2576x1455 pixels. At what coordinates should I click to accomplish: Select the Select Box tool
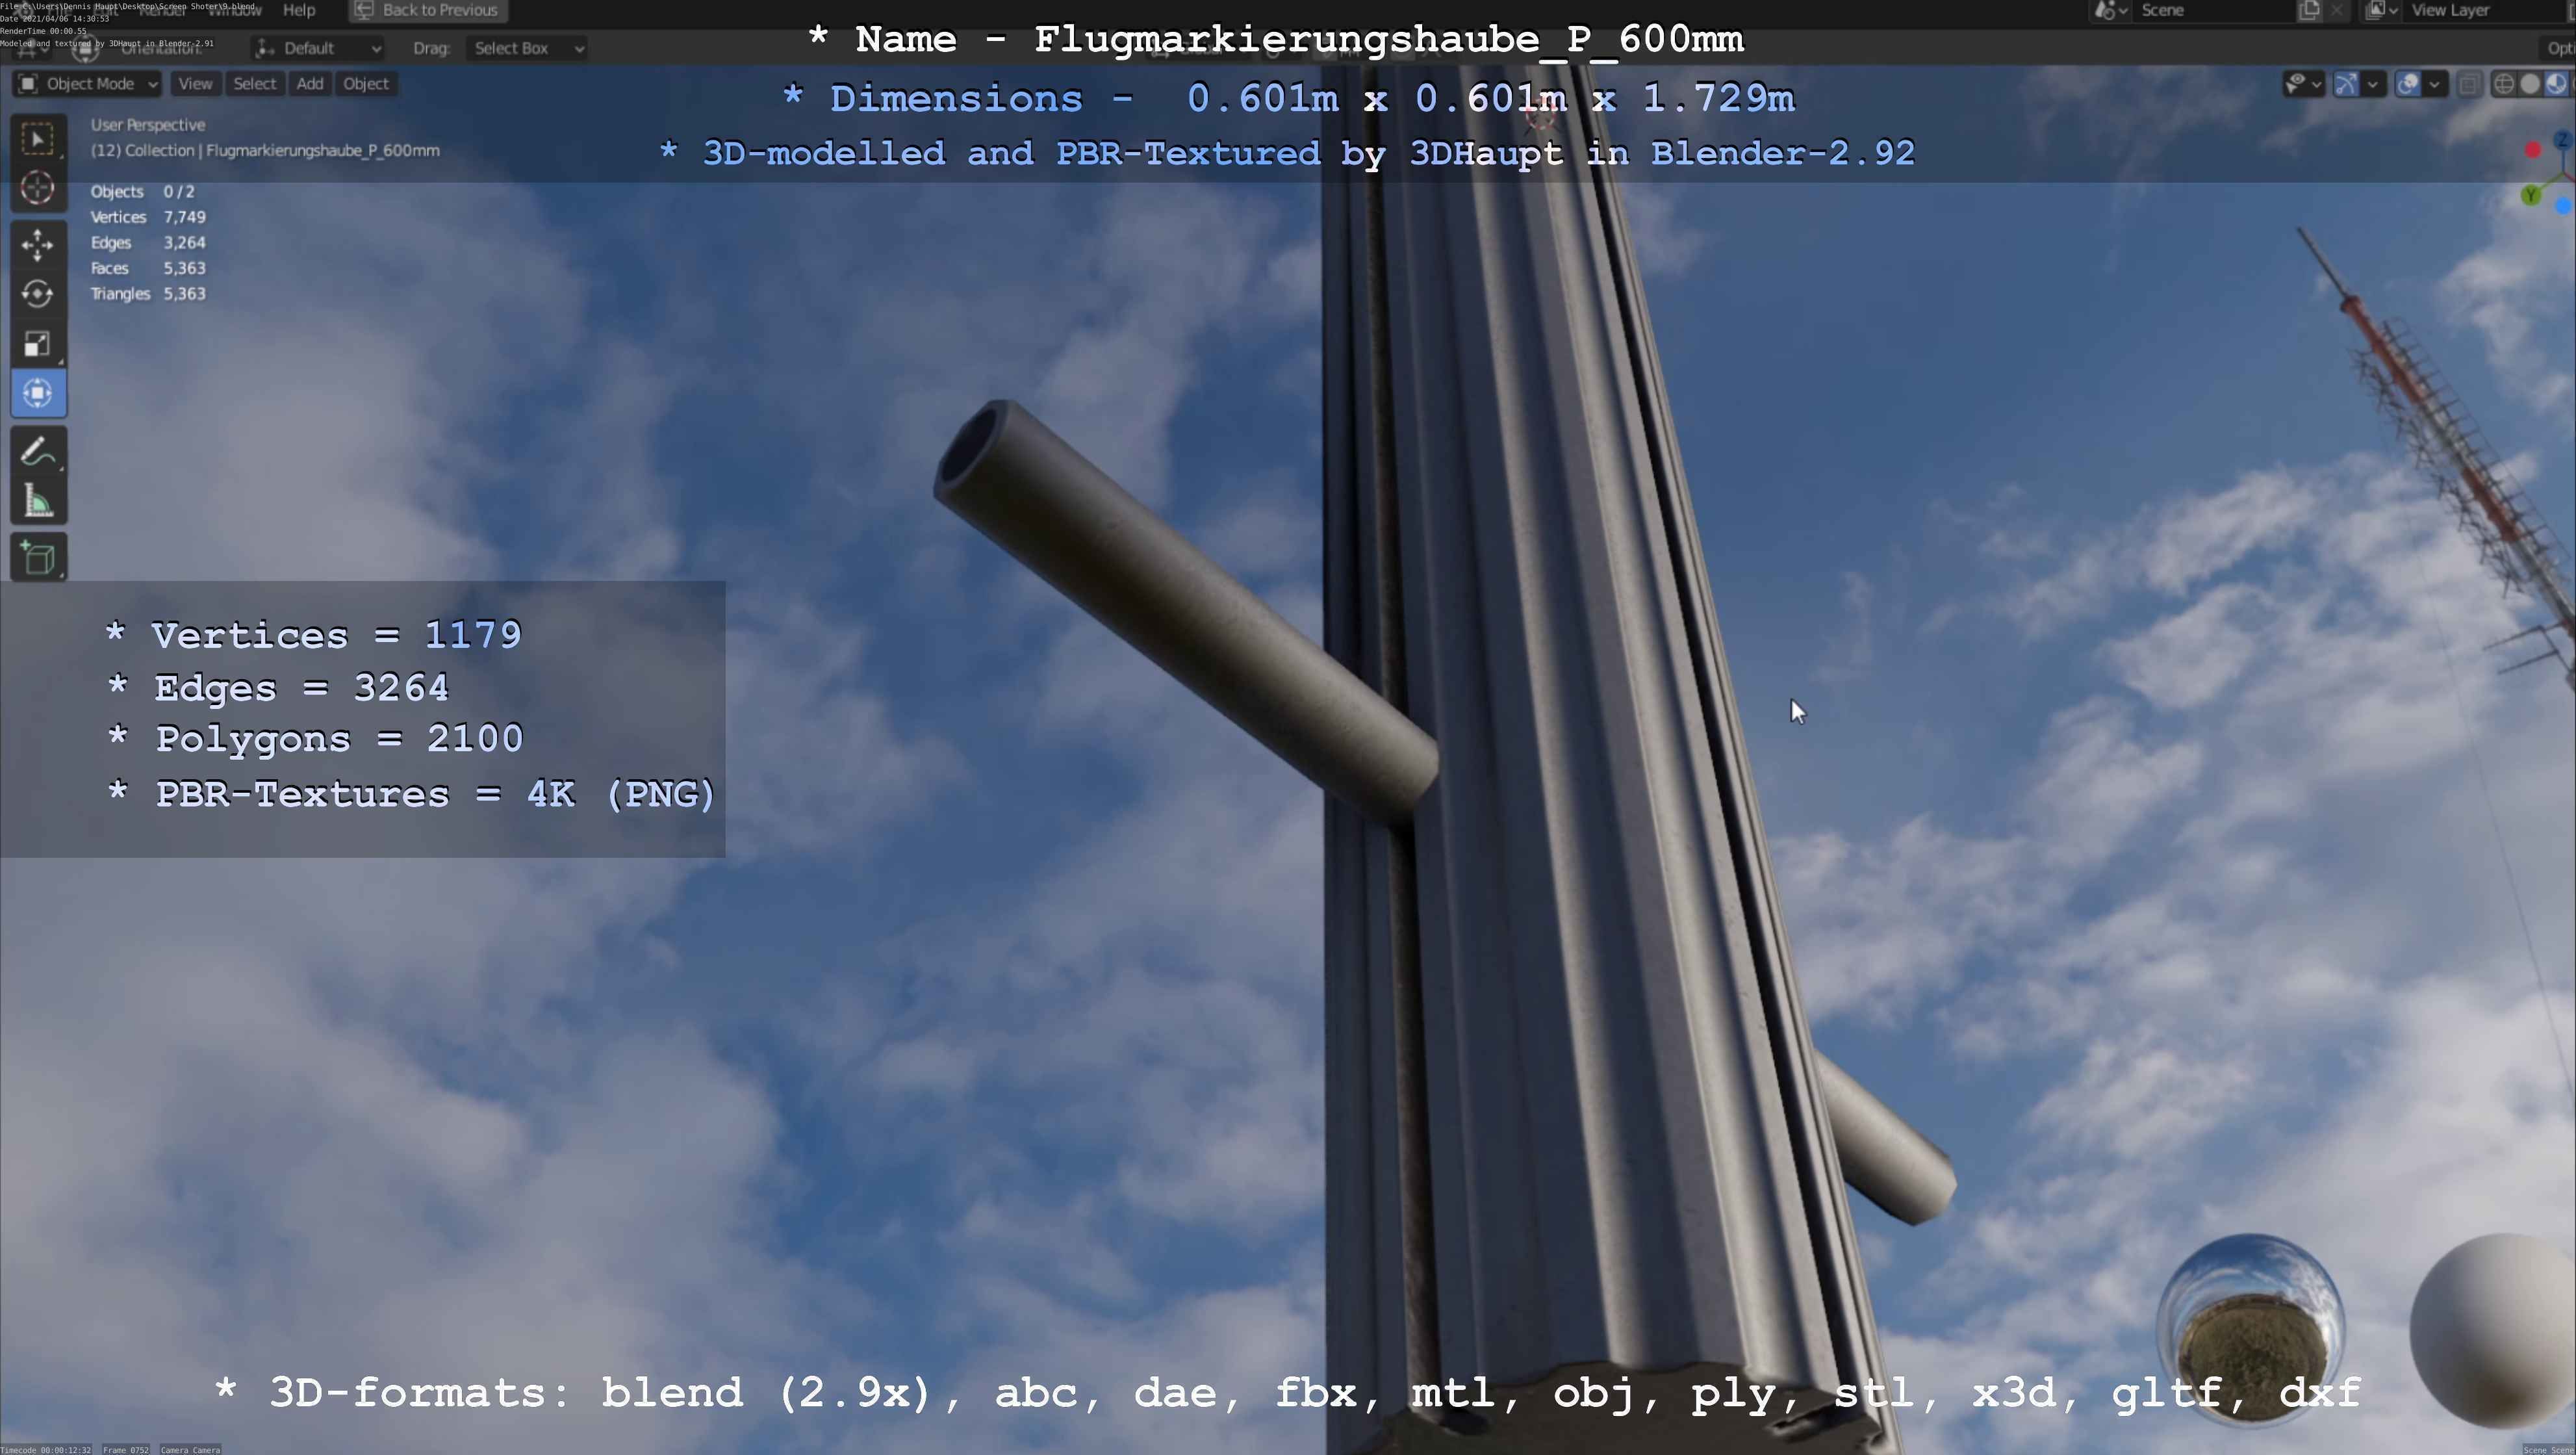[38, 139]
